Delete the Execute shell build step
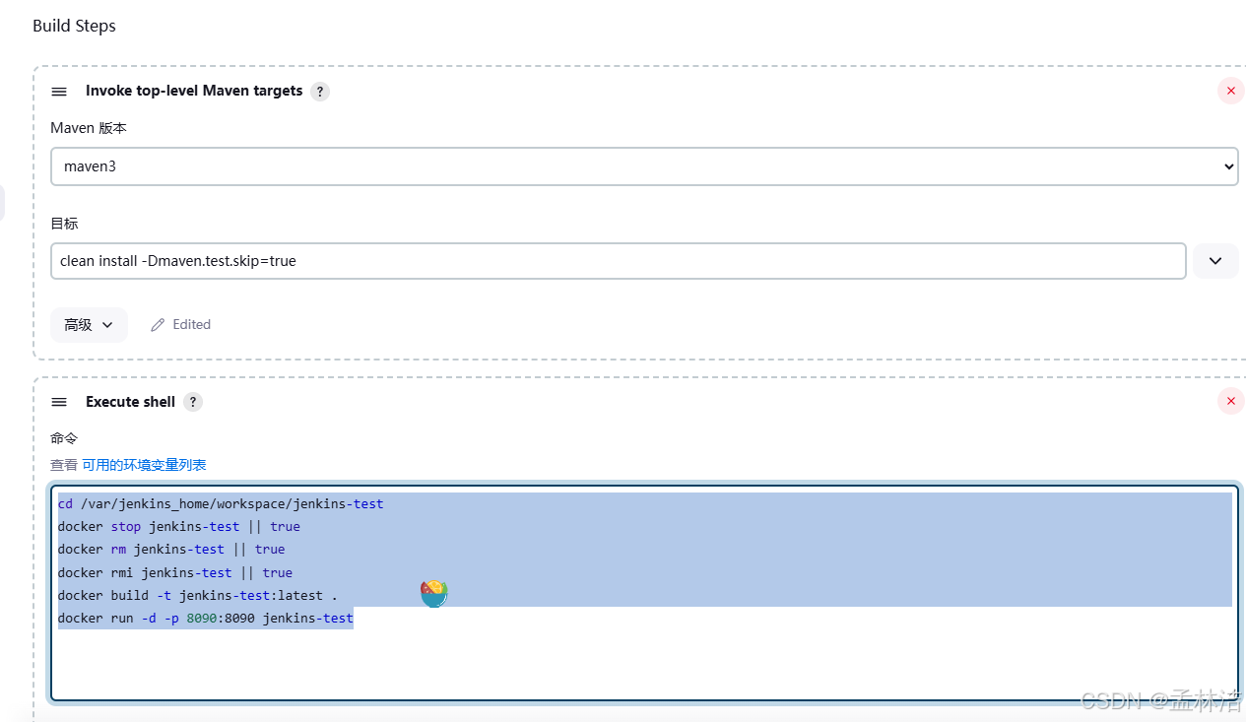The image size is (1246, 722). click(1231, 401)
